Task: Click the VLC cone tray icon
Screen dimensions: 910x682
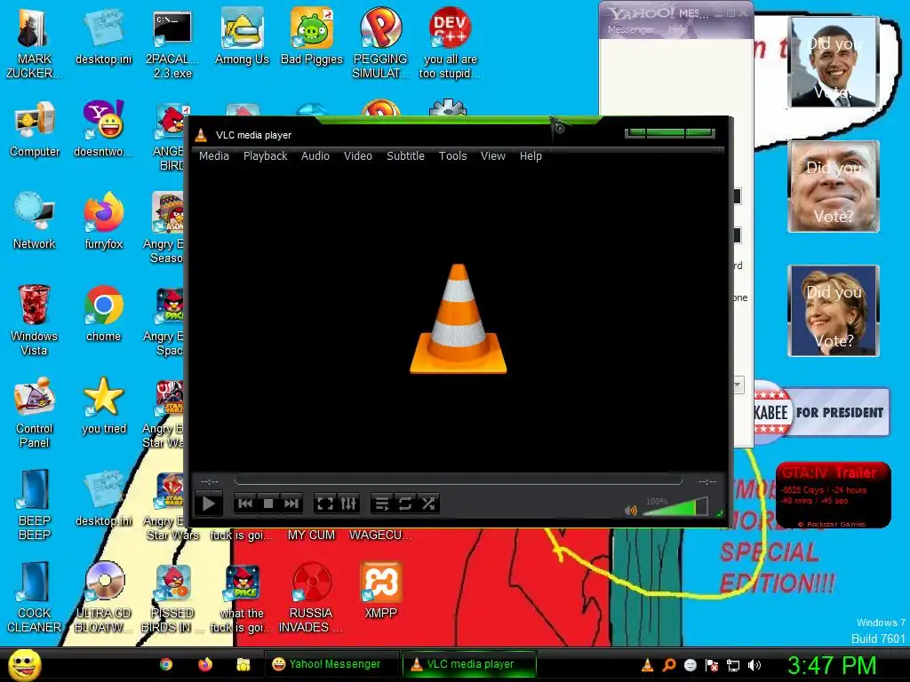Action: [647, 665]
